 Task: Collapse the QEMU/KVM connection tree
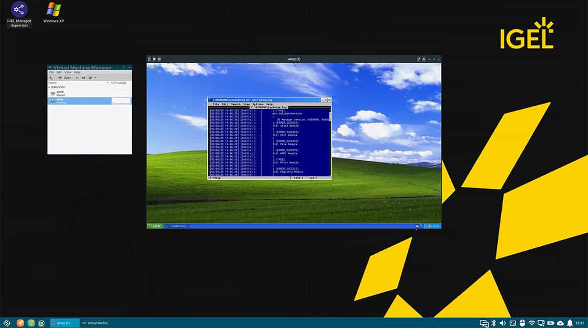pyautogui.click(x=49, y=87)
